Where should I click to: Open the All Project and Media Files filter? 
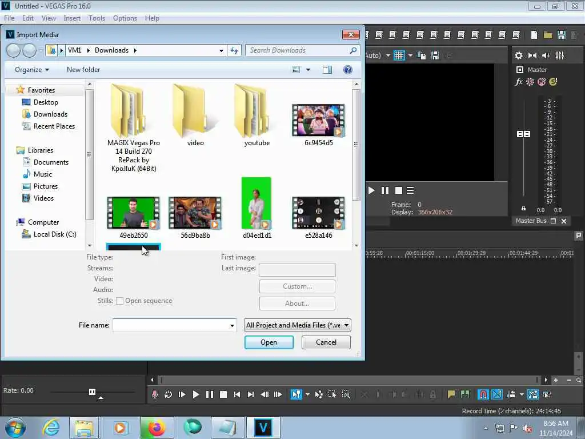tap(297, 325)
